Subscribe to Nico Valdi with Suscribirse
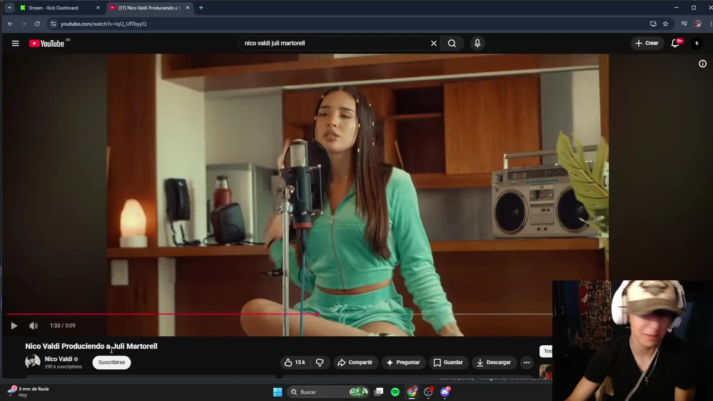 click(111, 362)
